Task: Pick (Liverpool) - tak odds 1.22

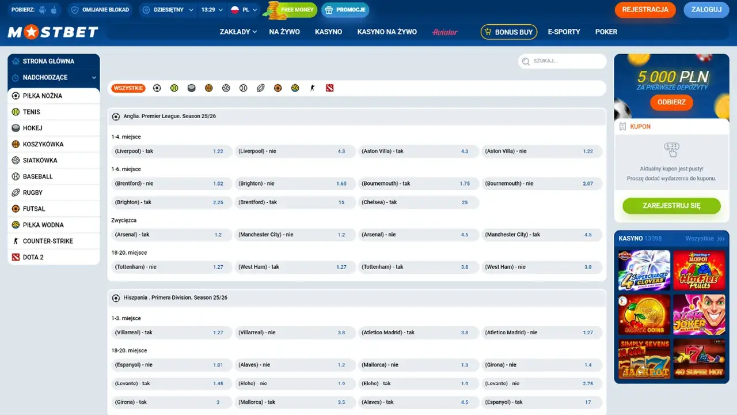Action: [x=171, y=151]
